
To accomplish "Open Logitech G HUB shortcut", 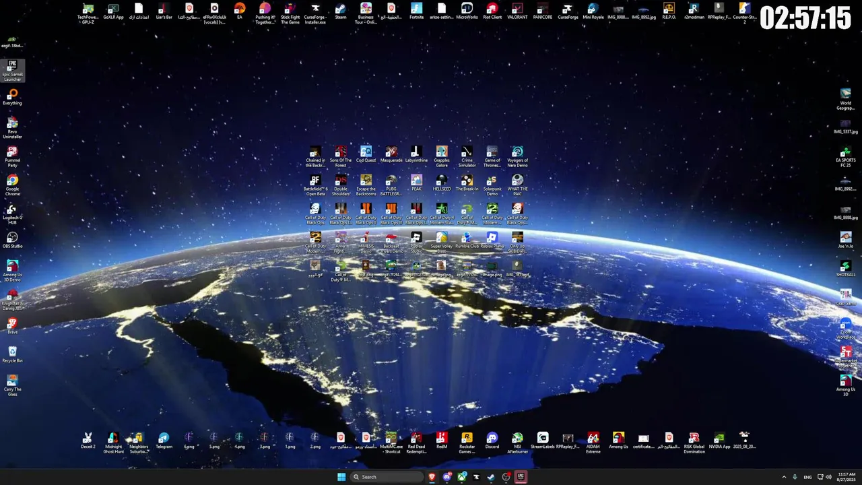I will click(12, 214).
